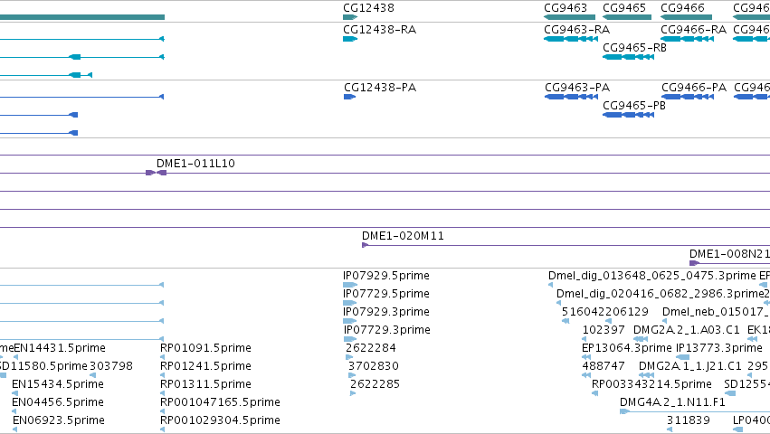Click the CG12438-RA transcript glyph

tap(350, 39)
